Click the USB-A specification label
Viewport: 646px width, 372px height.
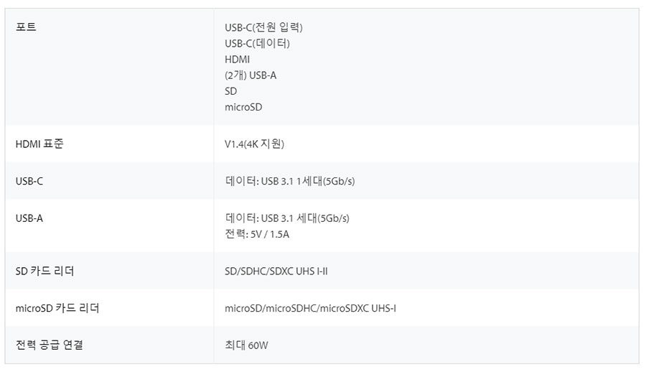click(29, 218)
